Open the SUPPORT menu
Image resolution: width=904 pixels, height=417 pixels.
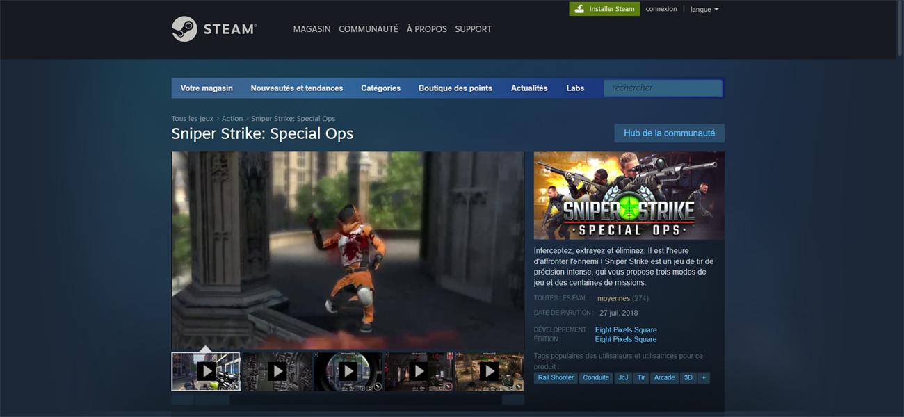pos(474,29)
